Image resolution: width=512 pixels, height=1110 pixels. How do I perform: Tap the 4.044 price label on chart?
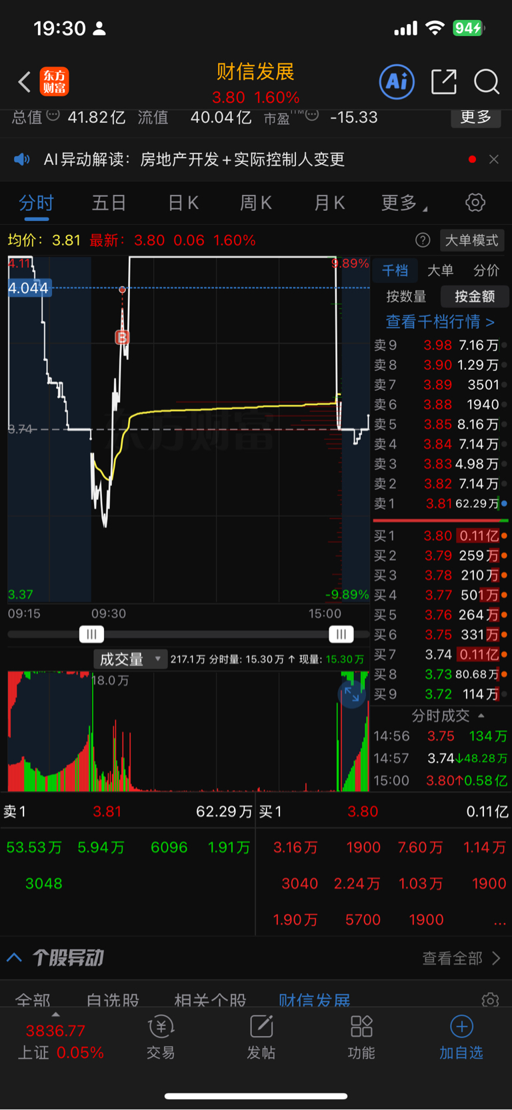pyautogui.click(x=29, y=288)
